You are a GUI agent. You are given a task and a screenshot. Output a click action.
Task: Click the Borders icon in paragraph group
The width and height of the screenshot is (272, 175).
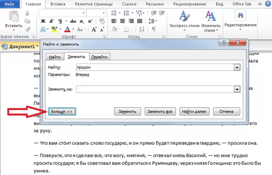click(126, 29)
